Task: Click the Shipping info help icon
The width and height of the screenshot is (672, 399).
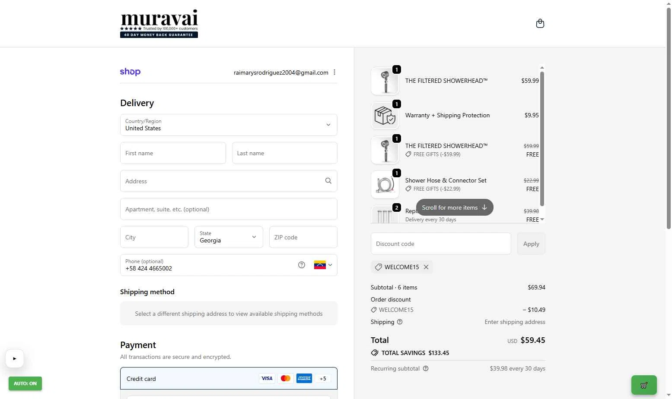Action: pos(400,322)
